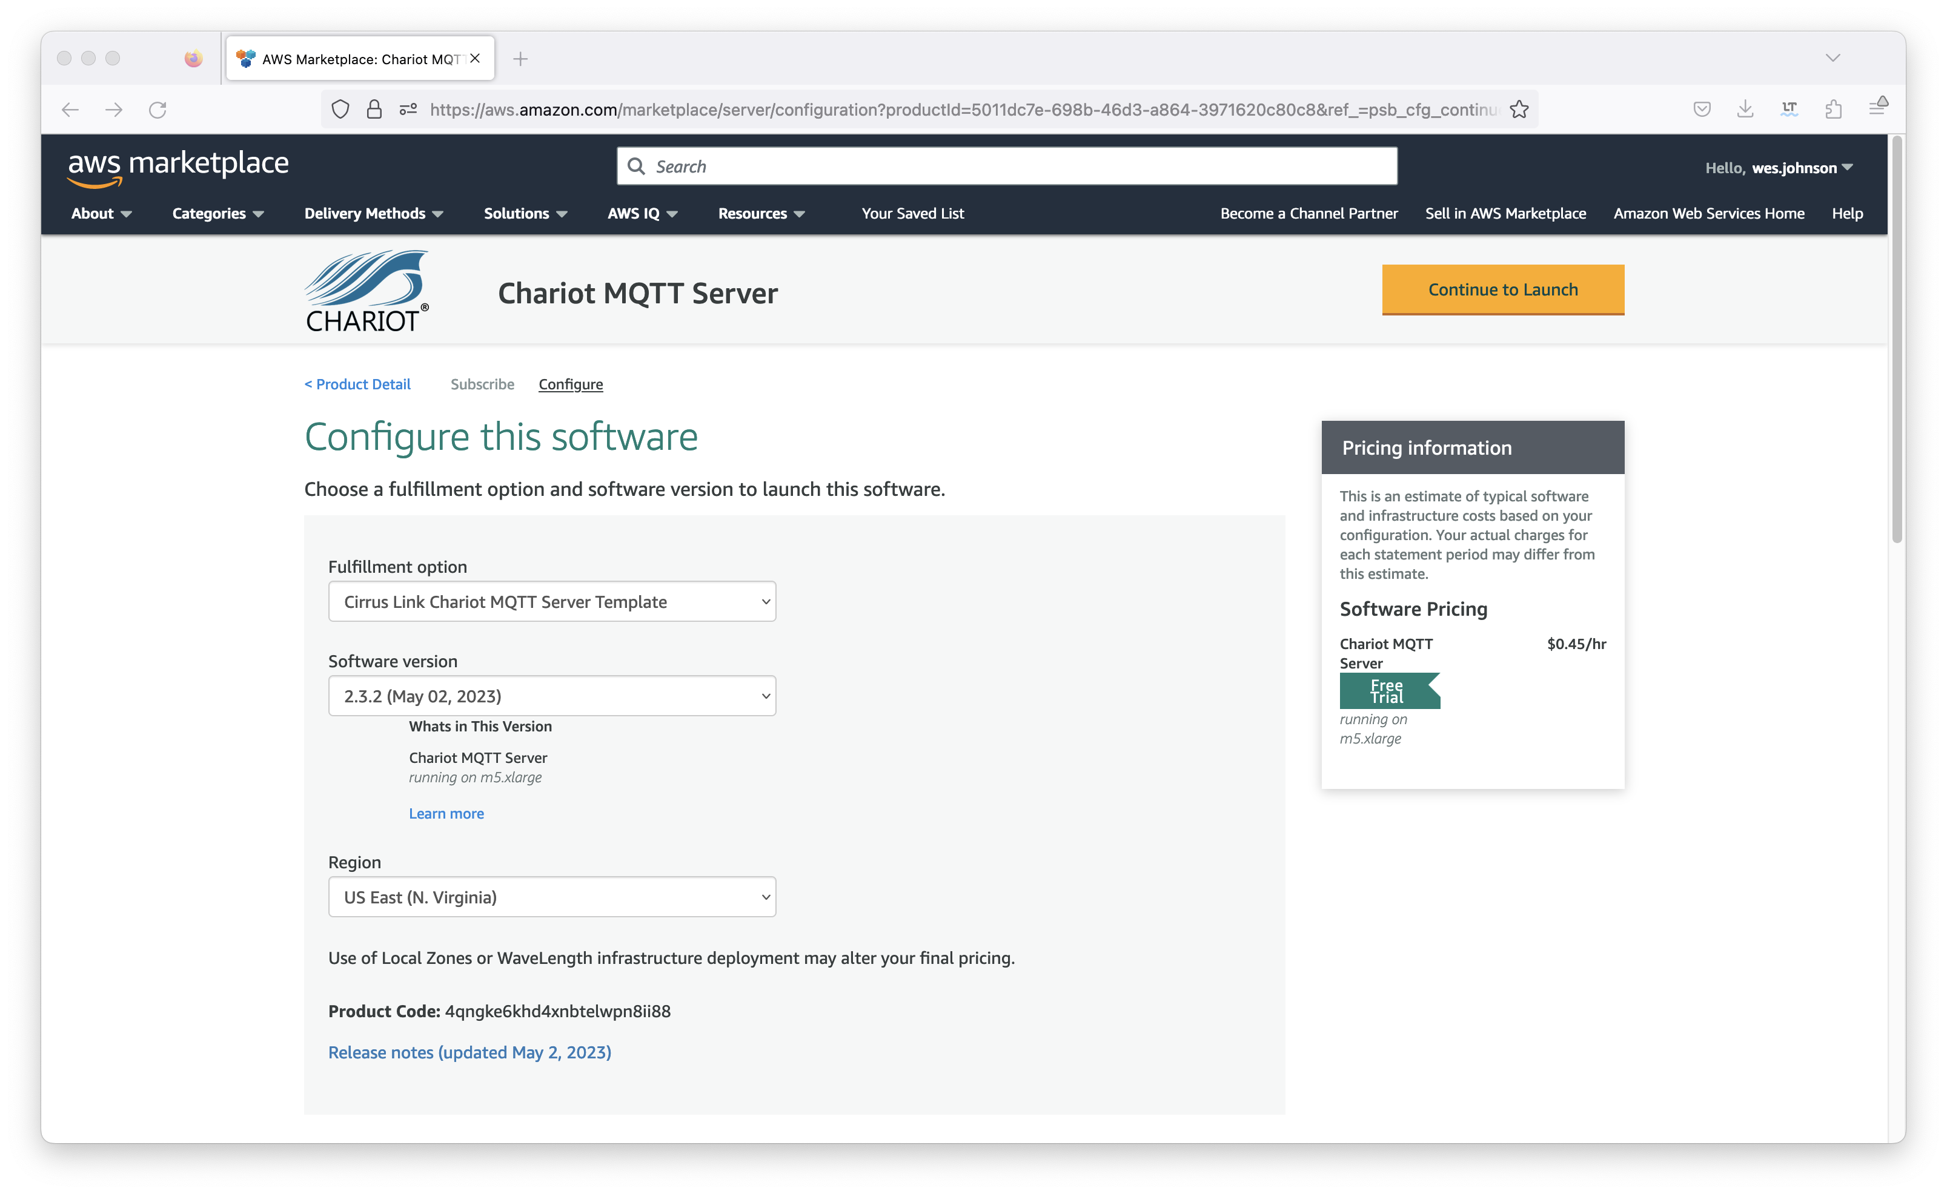Go back to Product Detail

357,384
